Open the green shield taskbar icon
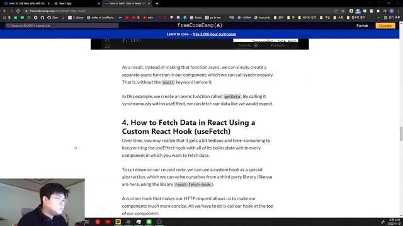 coord(149,222)
